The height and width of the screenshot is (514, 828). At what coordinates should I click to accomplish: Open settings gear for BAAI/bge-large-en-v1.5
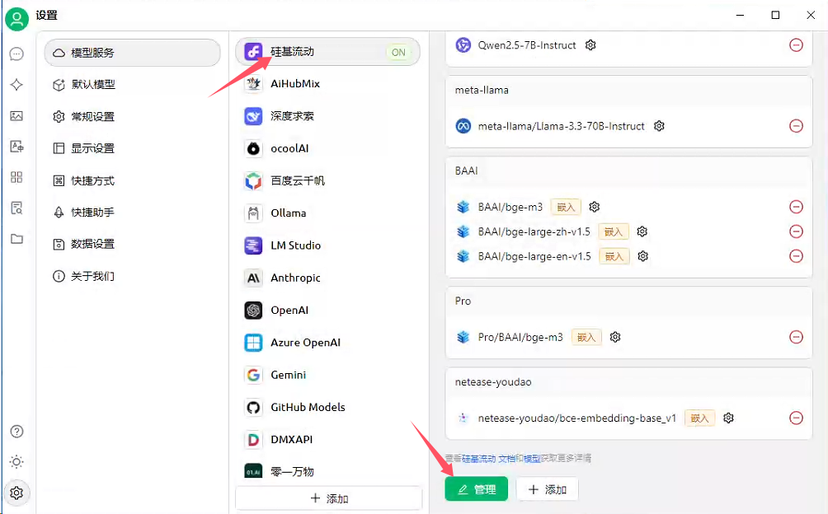642,256
